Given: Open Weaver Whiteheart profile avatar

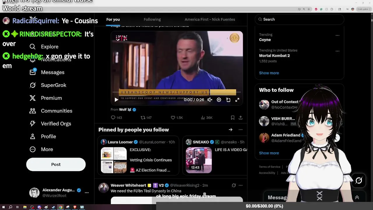Looking at the screenshot, I should click(x=103, y=188).
